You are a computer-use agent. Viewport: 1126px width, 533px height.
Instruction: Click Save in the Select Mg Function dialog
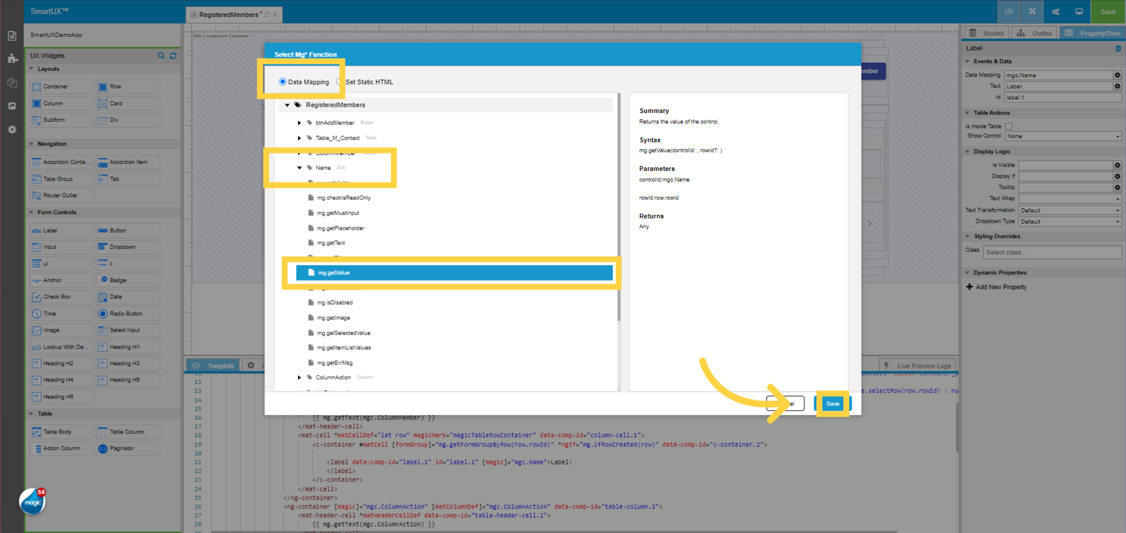[x=833, y=404]
